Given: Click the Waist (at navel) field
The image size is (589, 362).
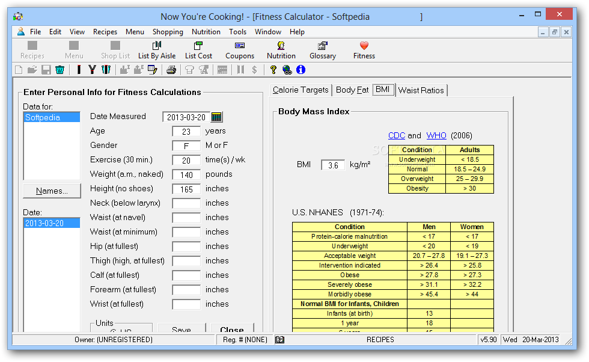Looking at the screenshot, I should [186, 218].
